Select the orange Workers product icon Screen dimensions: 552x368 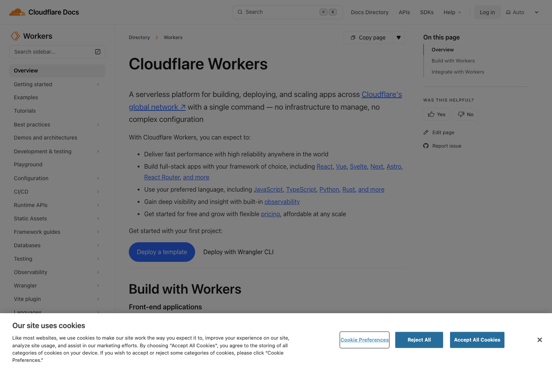(15, 36)
